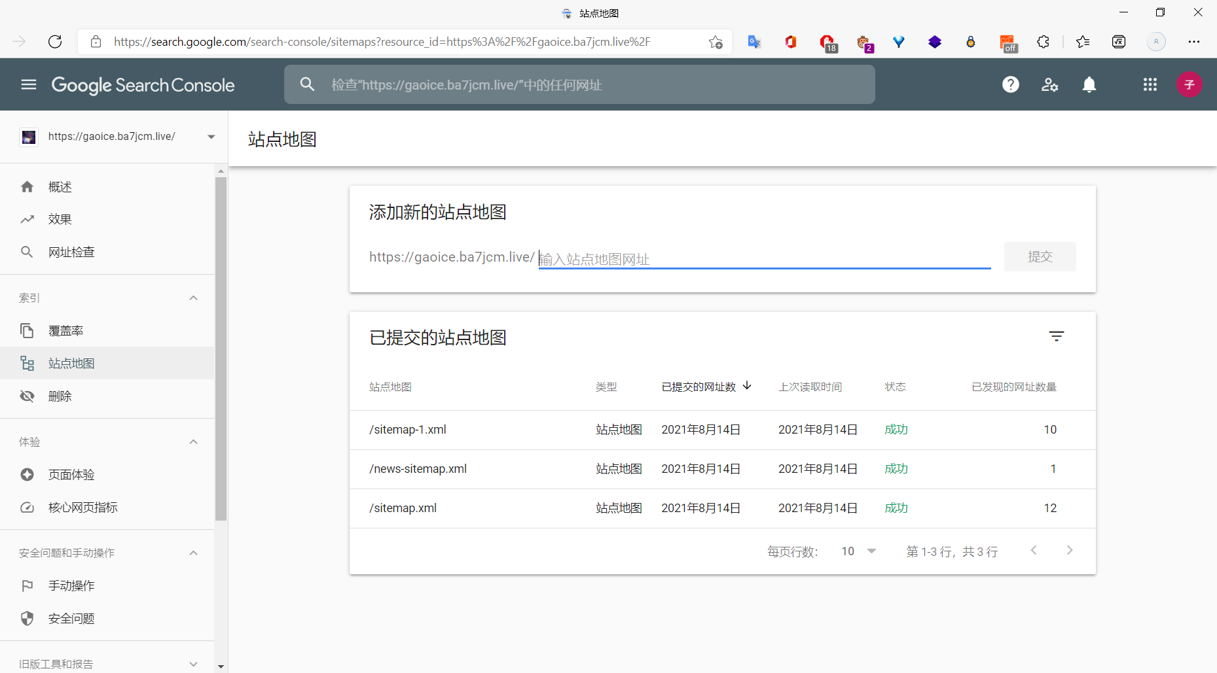The width and height of the screenshot is (1217, 673).
Task: Click the sort arrow on 已提交的网址数 column
Action: (747, 386)
